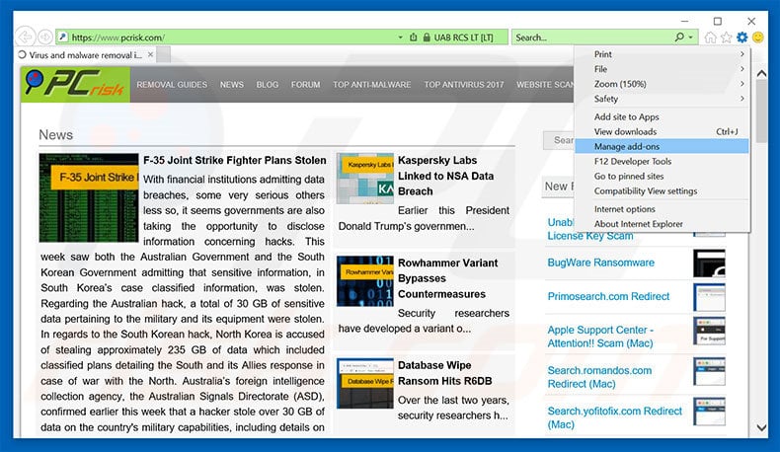Expand the File submenu
This screenshot has width=780, height=452.
[x=662, y=69]
